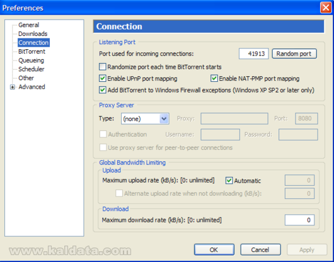
Task: Click the Global Bandwidth Limiting label
Action: (132, 162)
